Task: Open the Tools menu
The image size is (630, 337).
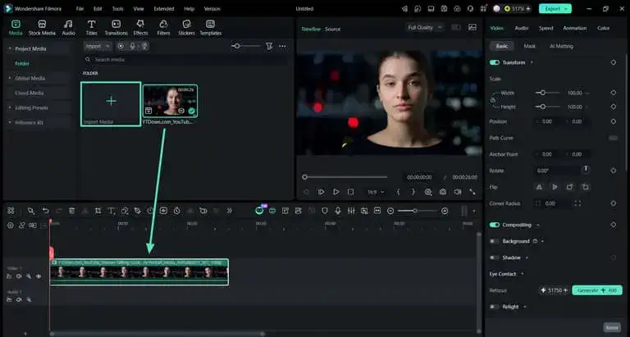Action: [118, 8]
